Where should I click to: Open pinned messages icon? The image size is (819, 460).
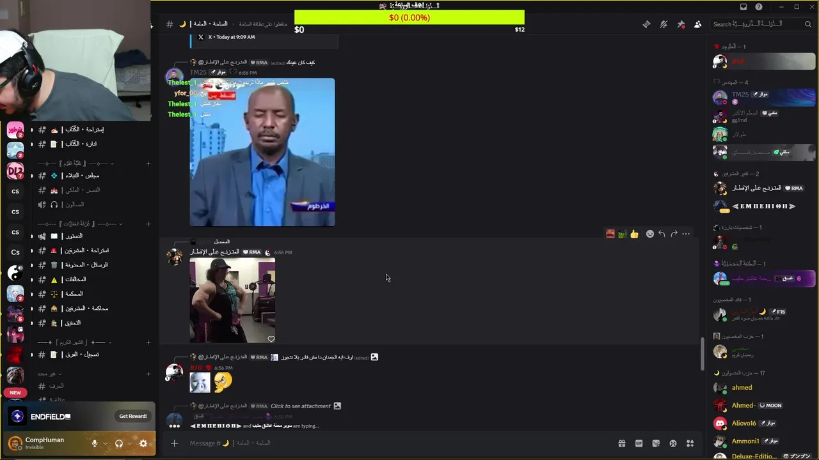pos(681,24)
